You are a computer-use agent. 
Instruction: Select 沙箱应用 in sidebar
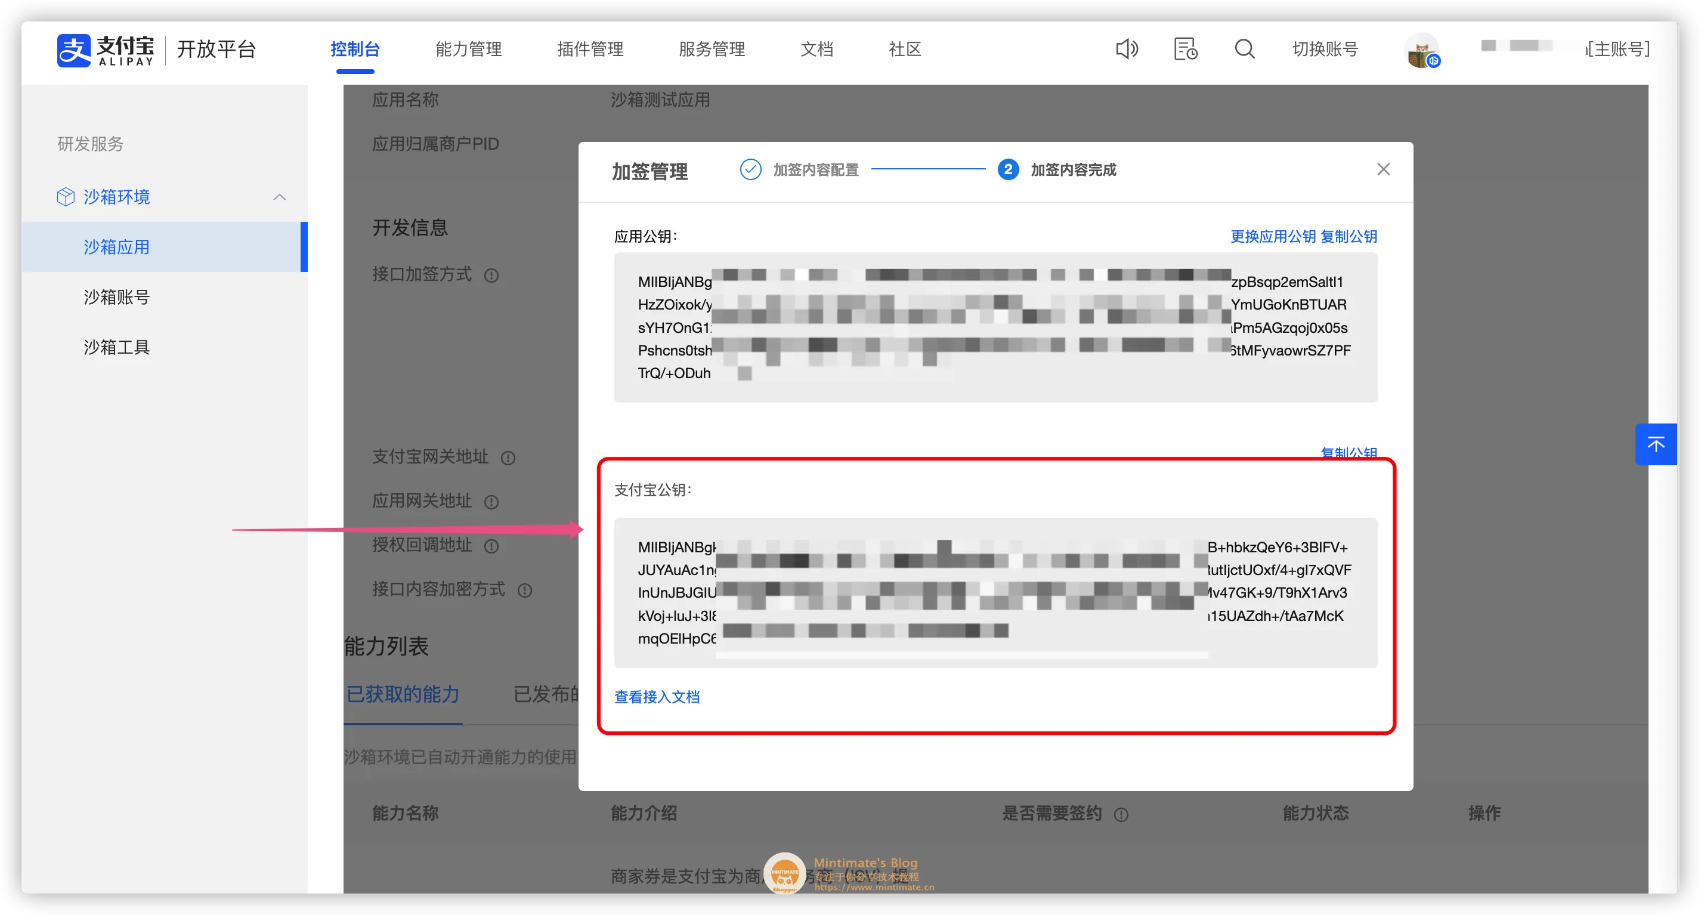(165, 247)
